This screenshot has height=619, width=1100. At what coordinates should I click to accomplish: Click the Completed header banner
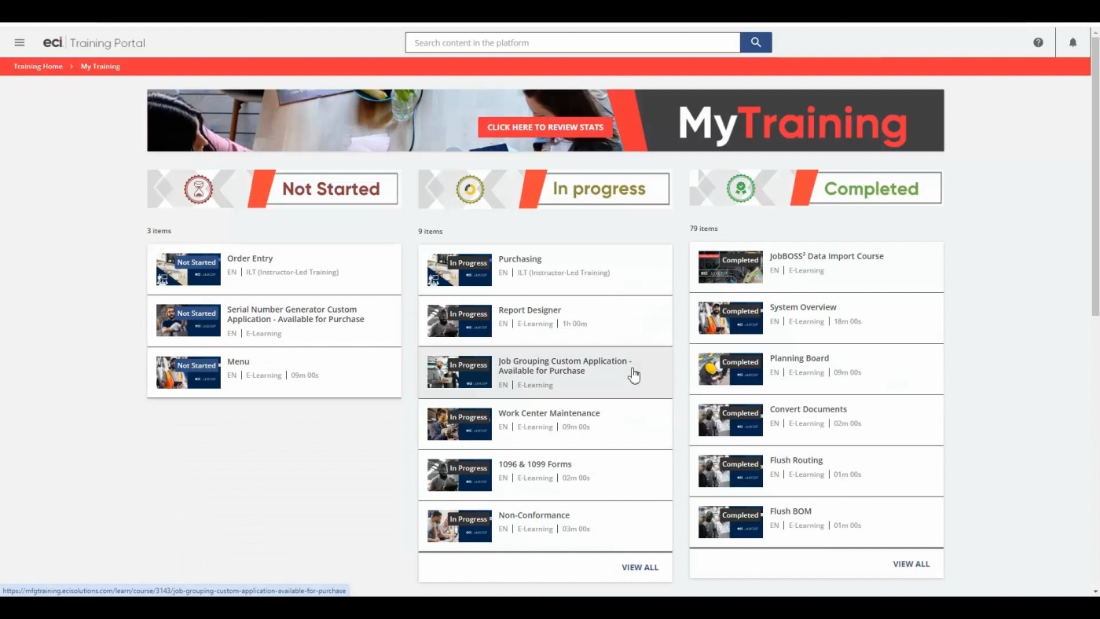[x=816, y=189]
